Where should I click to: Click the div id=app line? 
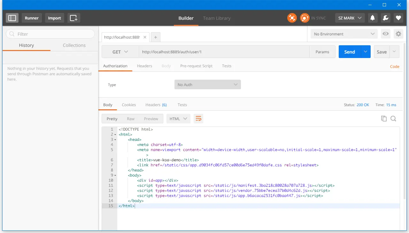point(158,180)
